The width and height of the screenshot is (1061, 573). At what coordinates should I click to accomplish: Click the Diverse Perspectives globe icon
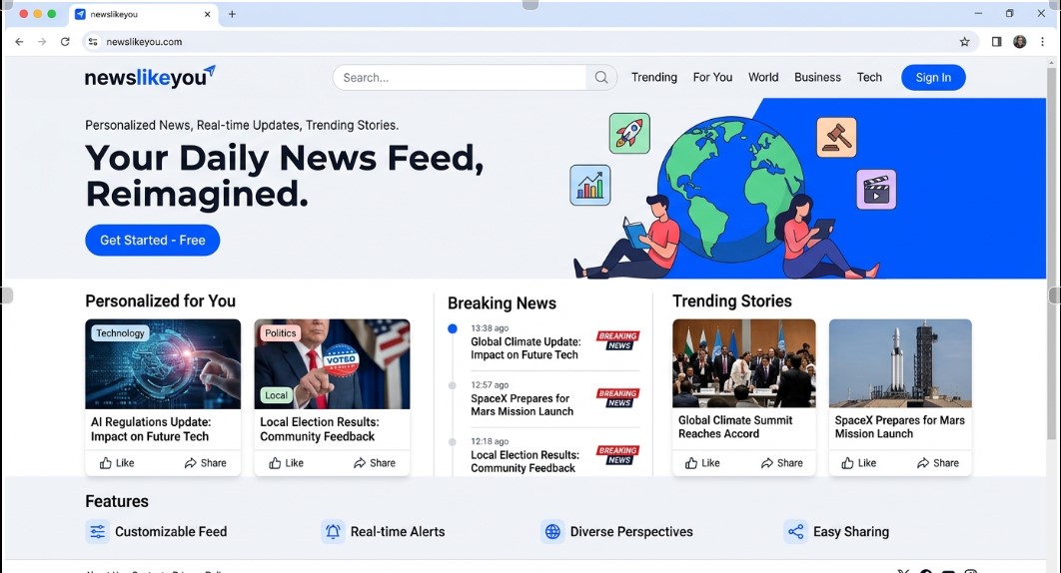(552, 532)
